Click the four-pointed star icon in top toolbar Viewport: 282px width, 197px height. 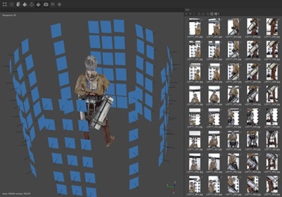pyautogui.click(x=60, y=4)
